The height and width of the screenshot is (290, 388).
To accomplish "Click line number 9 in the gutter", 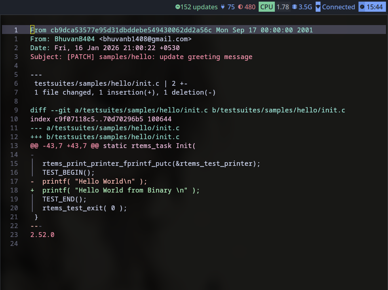I will pos(16,110).
